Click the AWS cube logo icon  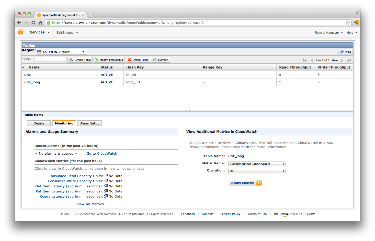click(x=20, y=32)
